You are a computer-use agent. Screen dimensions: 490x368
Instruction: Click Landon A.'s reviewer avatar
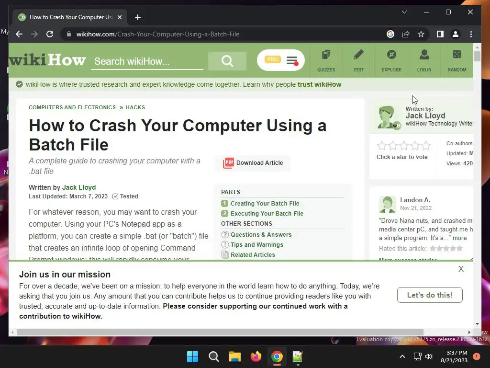(x=388, y=205)
